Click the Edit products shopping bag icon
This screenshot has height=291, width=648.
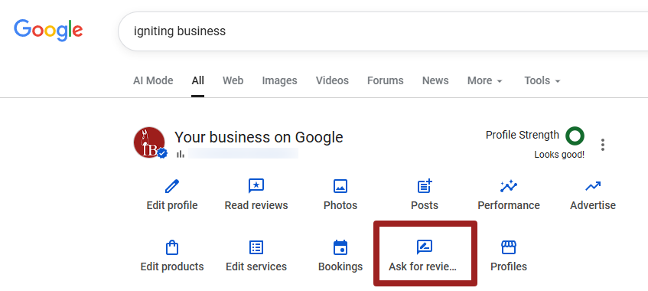[172, 247]
